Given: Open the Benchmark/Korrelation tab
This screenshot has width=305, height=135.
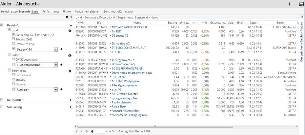Looking at the screenshot, I should (119, 12).
